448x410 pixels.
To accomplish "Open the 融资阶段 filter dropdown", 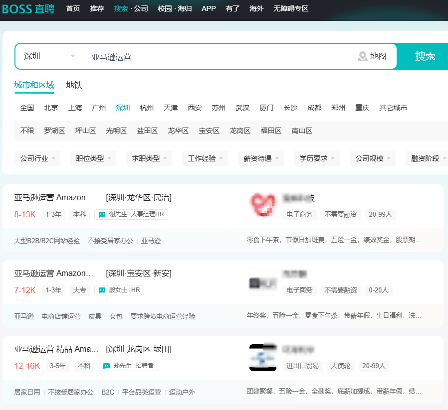I will pos(427,158).
